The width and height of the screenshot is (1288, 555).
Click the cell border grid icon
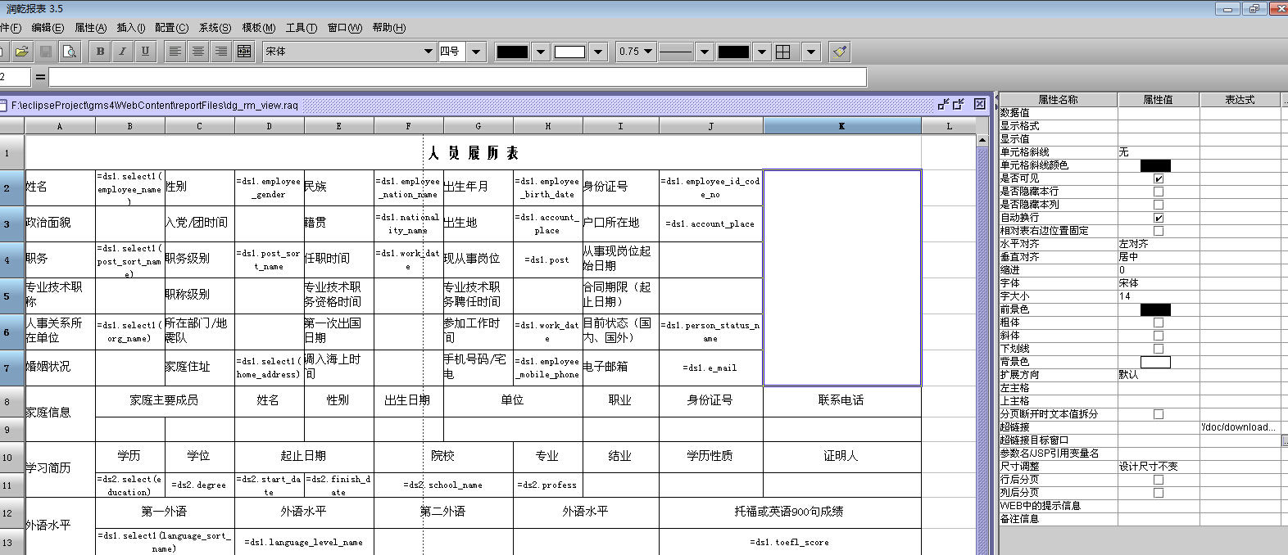tap(783, 52)
